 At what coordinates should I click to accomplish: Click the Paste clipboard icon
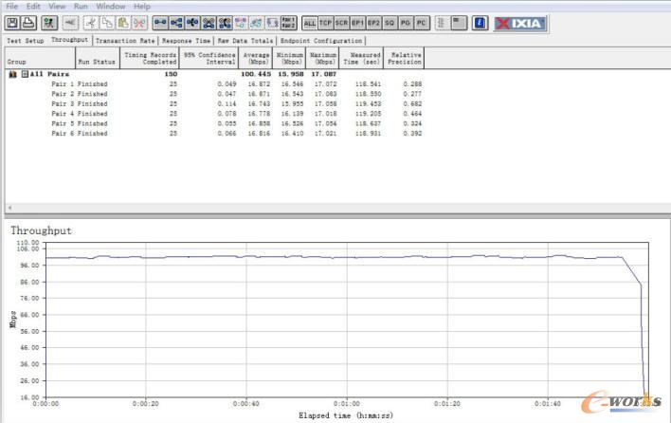(x=122, y=22)
